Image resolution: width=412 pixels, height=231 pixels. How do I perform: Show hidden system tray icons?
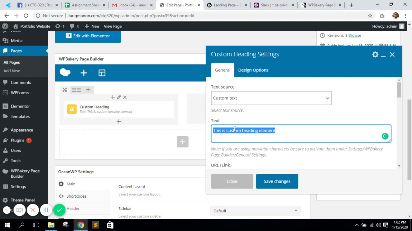pos(357,225)
